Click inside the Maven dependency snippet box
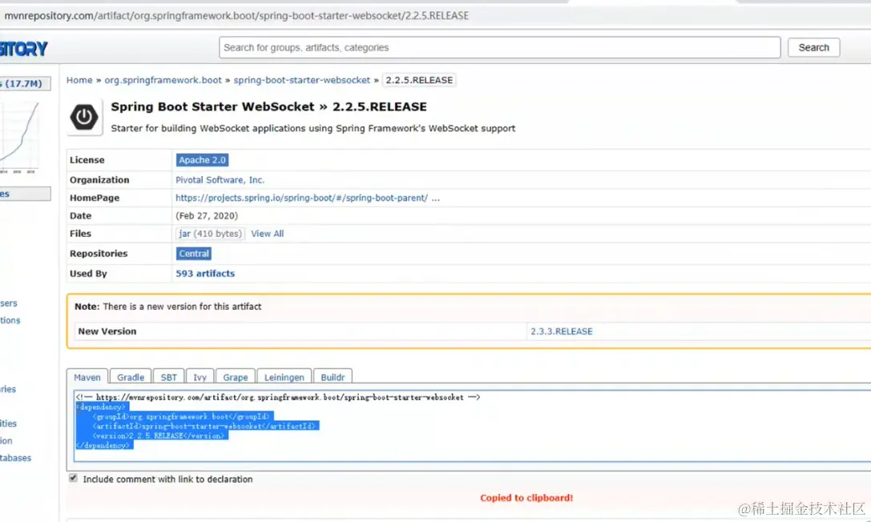This screenshot has width=871, height=522. click(x=472, y=426)
